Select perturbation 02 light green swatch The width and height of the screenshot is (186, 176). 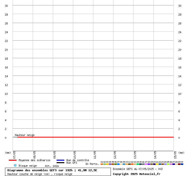click(105, 164)
